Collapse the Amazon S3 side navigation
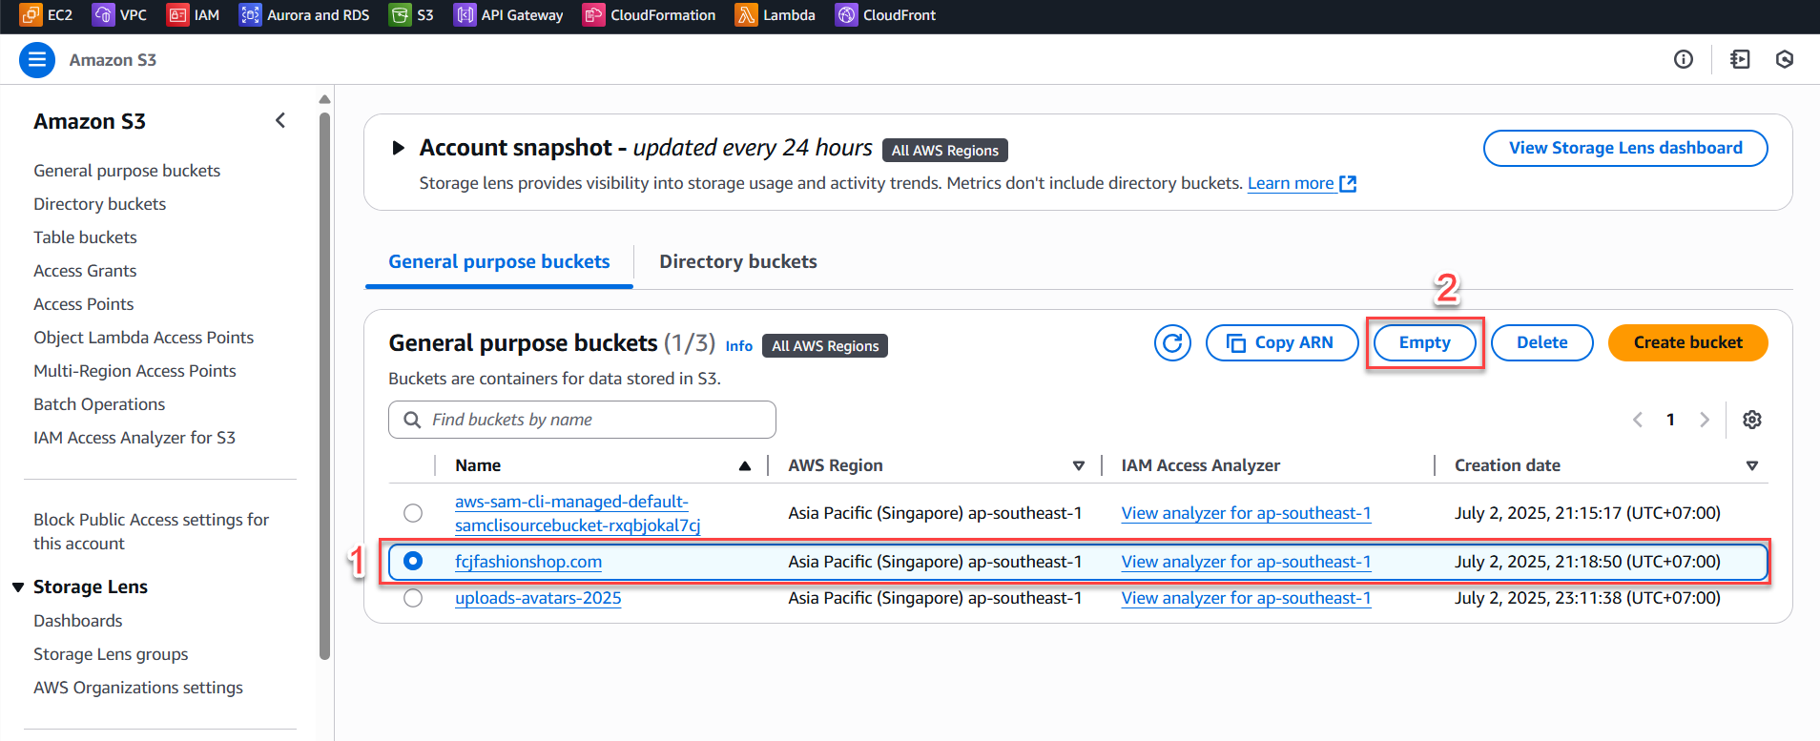The image size is (1820, 741). pyautogui.click(x=279, y=120)
